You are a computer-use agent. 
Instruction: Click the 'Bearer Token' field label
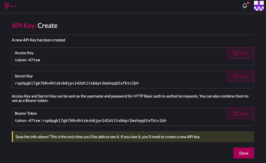(x=26, y=113)
